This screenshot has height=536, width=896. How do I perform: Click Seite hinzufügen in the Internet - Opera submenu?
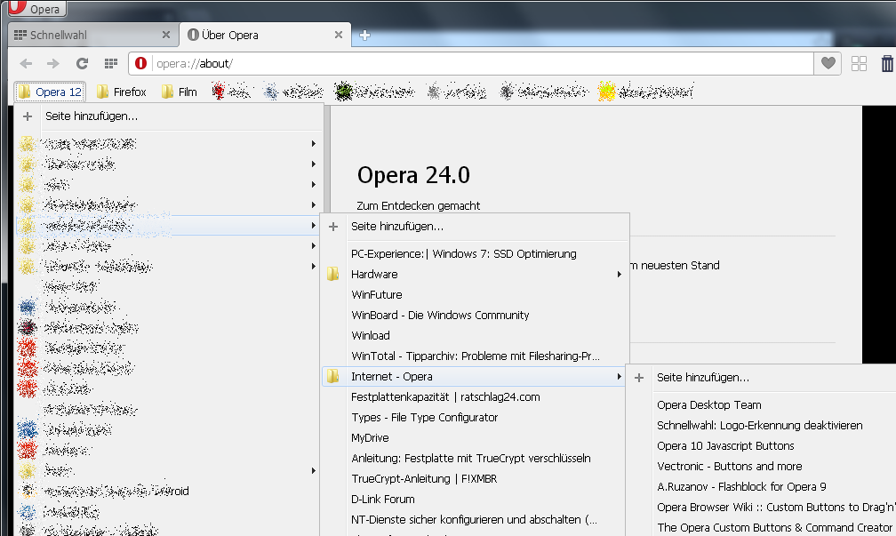click(762, 378)
